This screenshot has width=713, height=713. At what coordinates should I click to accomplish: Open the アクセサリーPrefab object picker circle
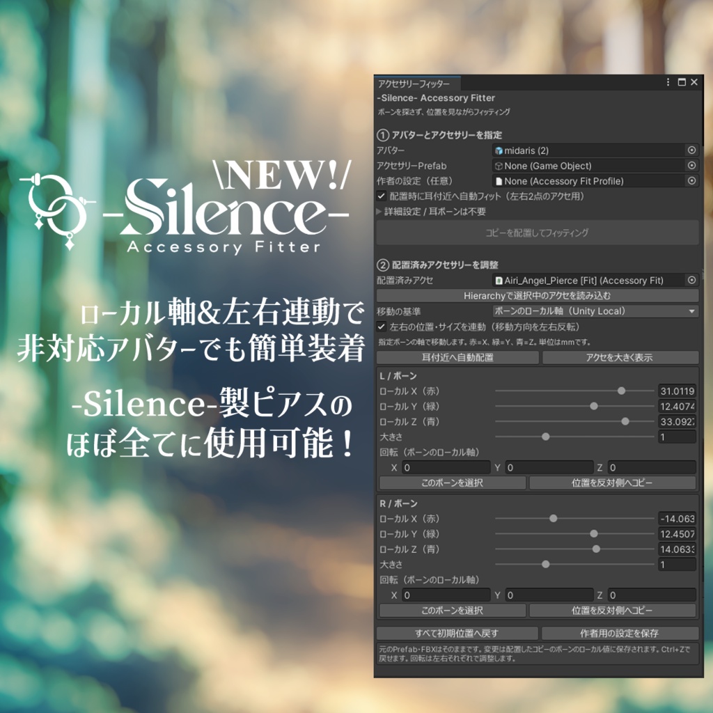[x=691, y=166]
